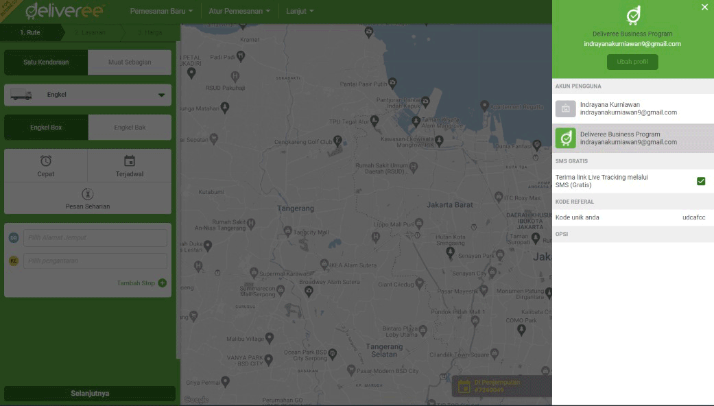714x406 pixels.
Task: Click the IKEA Alam Sutera map pin
Action: pos(324,264)
